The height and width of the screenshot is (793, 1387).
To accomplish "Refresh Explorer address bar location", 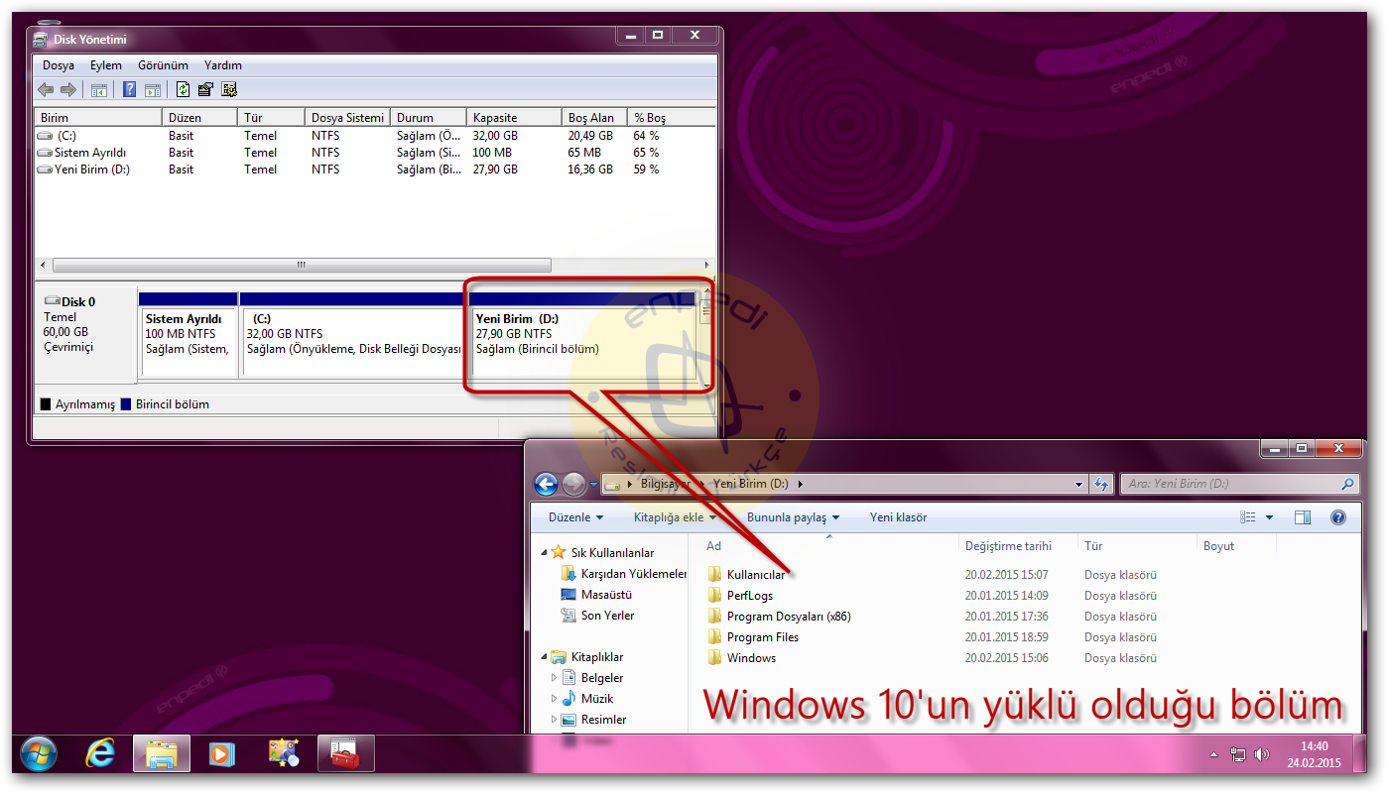I will tap(1101, 485).
